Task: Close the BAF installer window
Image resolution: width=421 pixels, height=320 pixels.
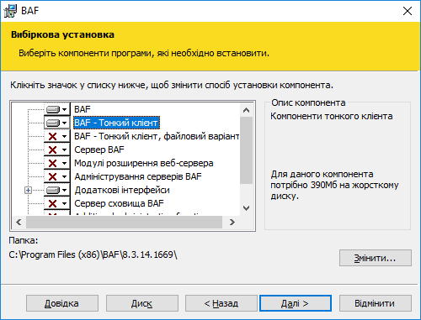Action: coord(408,11)
